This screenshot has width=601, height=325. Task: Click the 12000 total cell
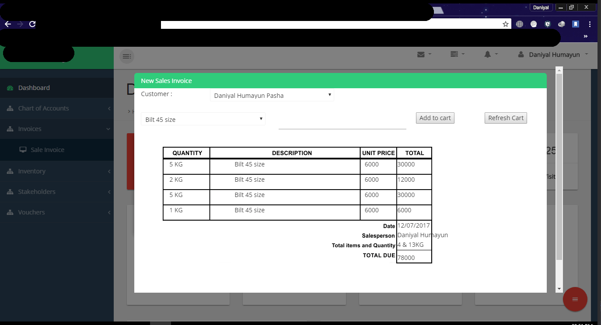pos(414,182)
